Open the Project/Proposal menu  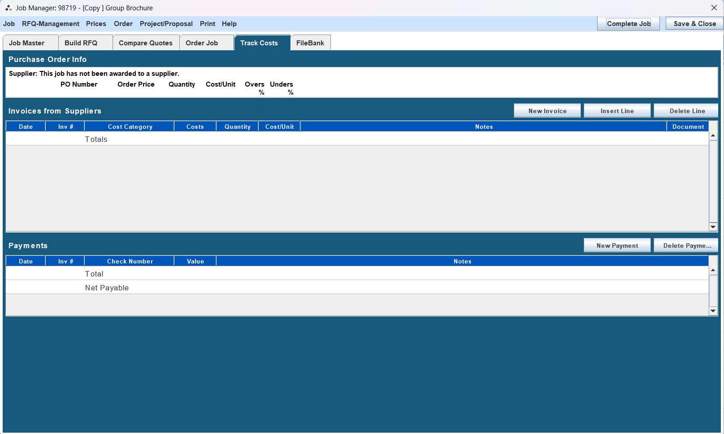(x=166, y=23)
